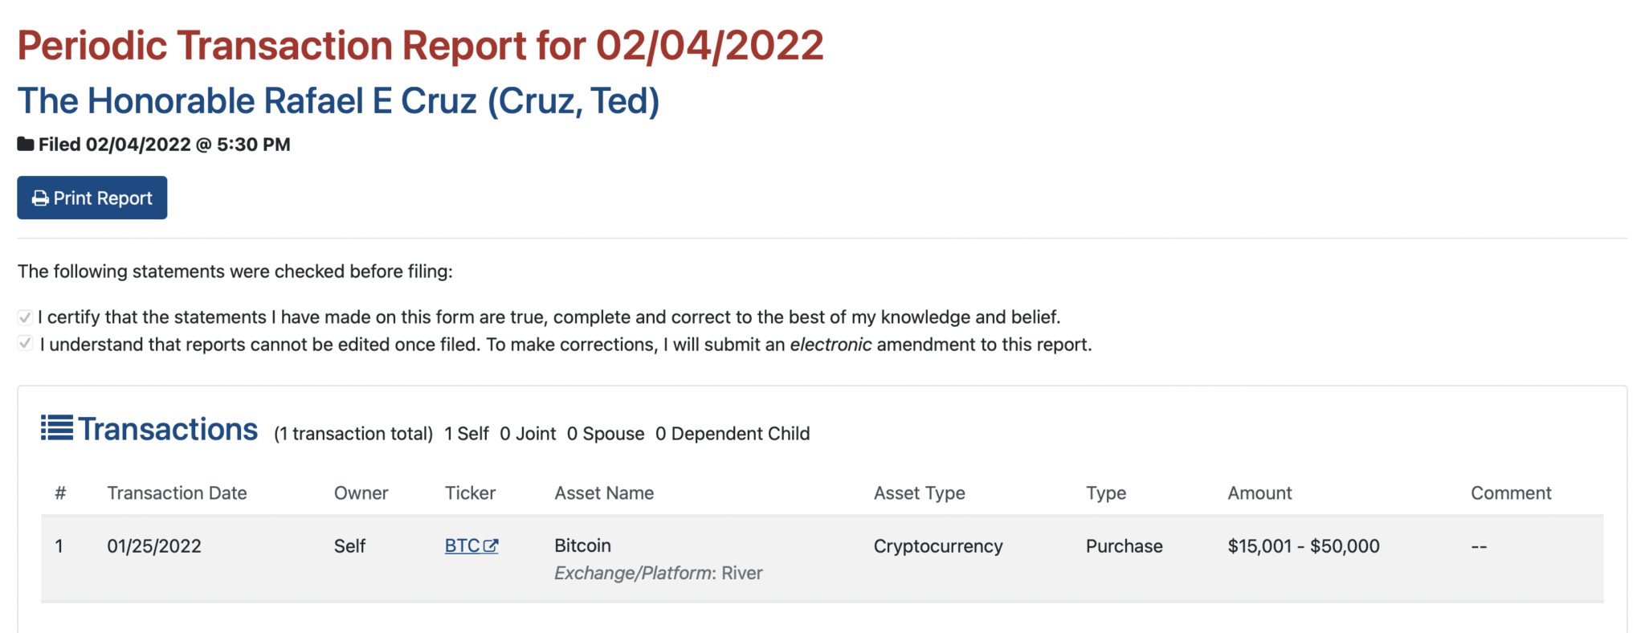Toggle the electronic amendment understanding checkbox
1645x633 pixels.
tap(26, 344)
